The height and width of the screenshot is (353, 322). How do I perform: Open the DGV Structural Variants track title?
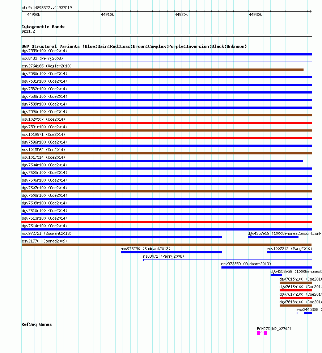click(134, 46)
